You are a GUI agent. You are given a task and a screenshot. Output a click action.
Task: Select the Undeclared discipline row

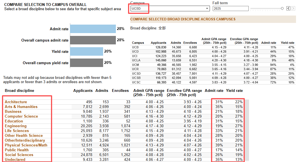click(15, 159)
